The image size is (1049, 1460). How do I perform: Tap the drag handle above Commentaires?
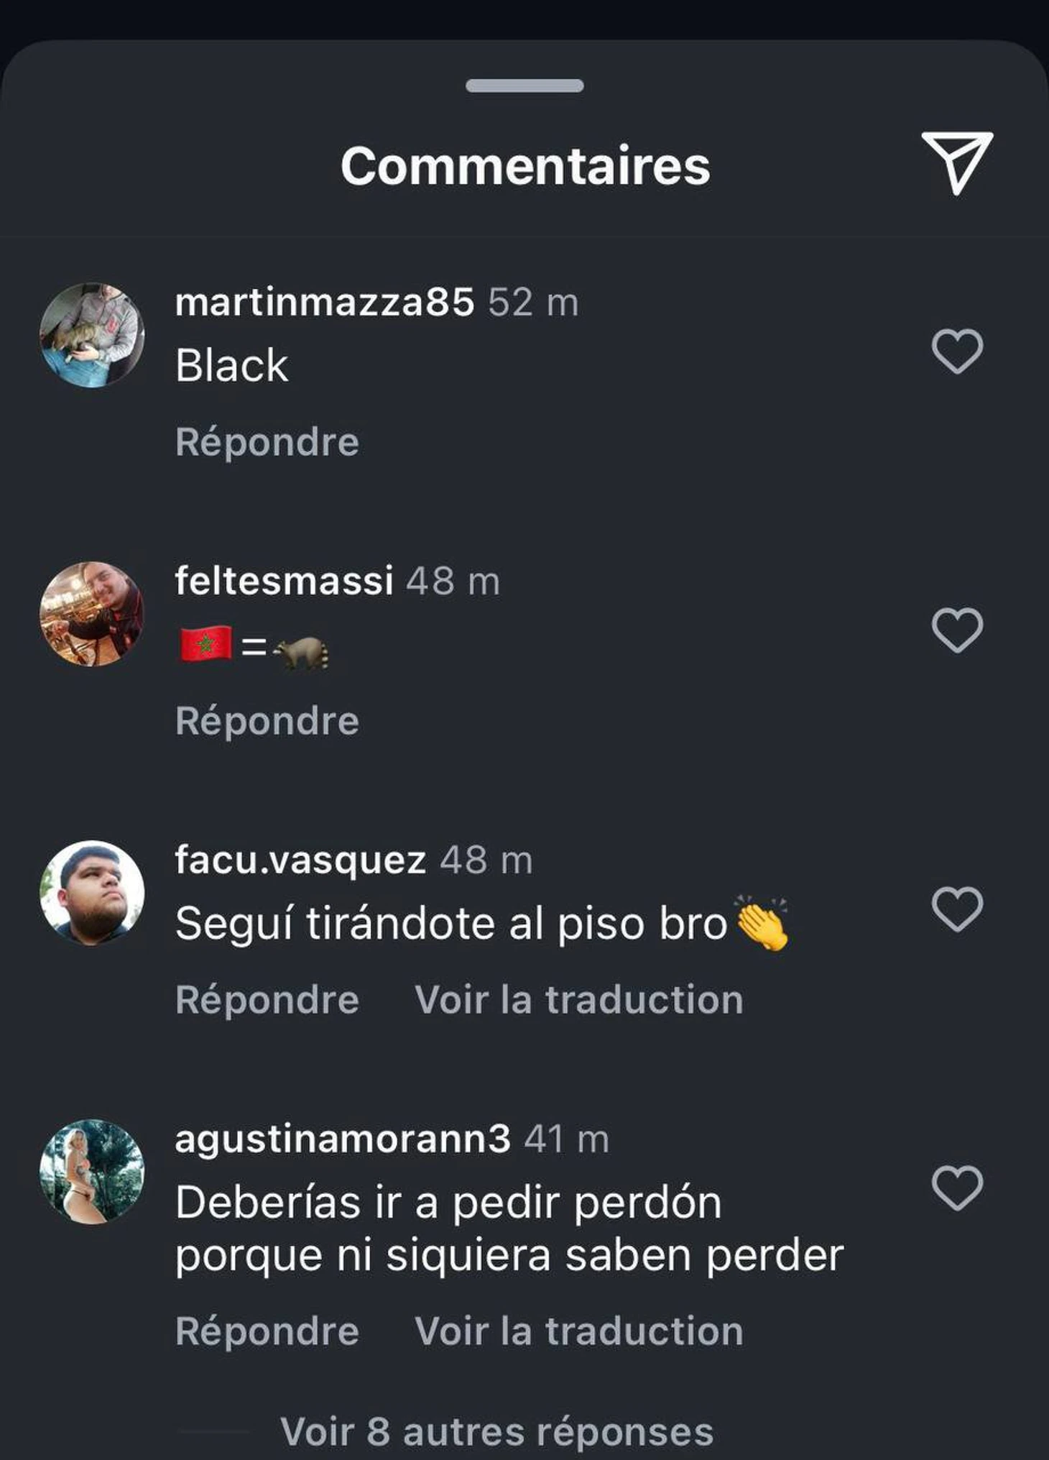coord(524,86)
